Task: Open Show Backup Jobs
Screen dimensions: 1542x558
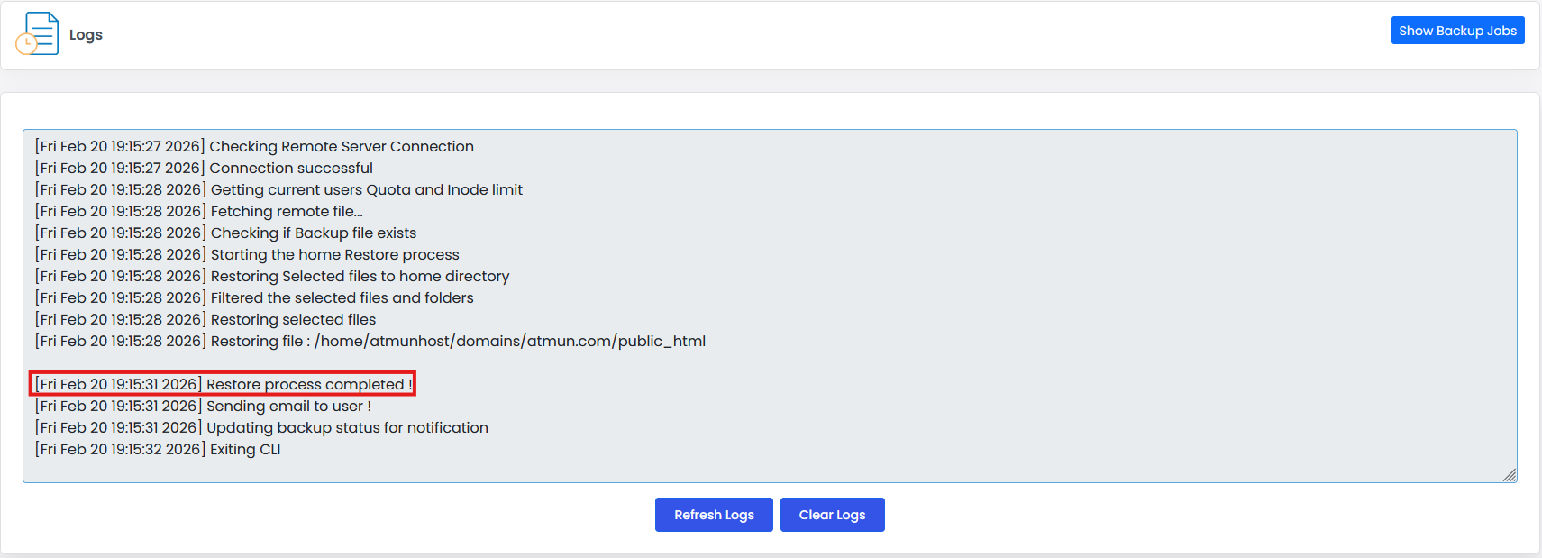Action: (x=1456, y=31)
